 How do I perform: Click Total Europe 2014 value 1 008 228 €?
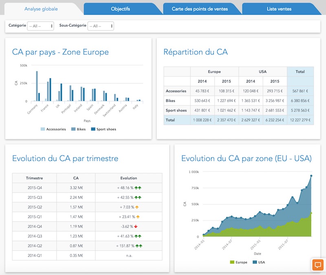[x=202, y=120]
